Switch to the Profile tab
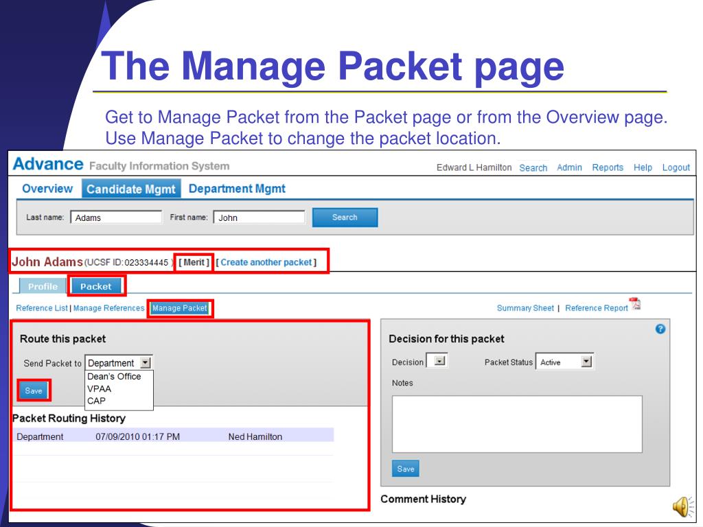Screen dimensions: 703x527 pyautogui.click(x=43, y=286)
